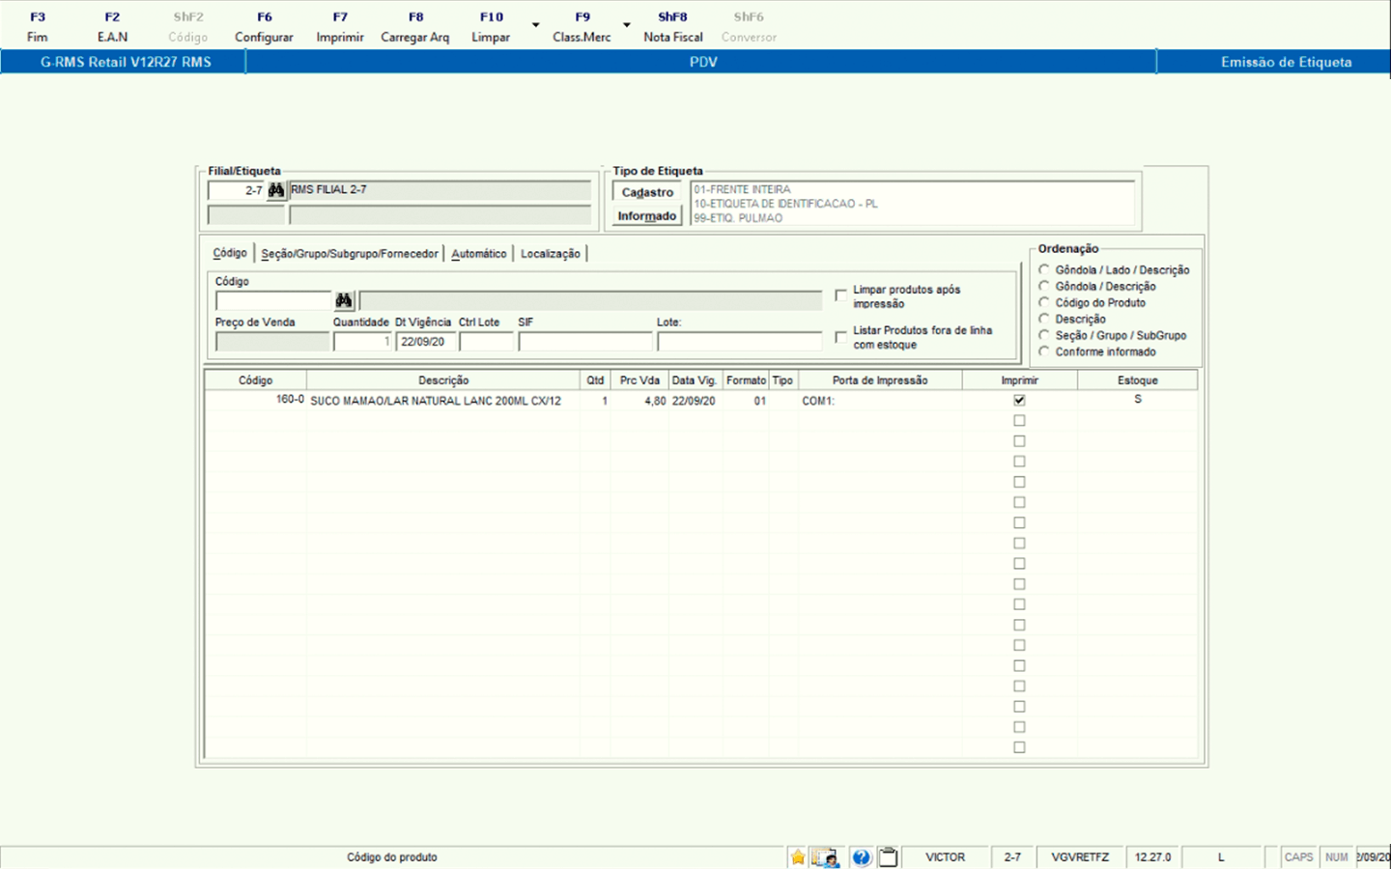This screenshot has width=1391, height=869.
Task: Click the binoculars search icon beside Filial field
Action: click(276, 190)
